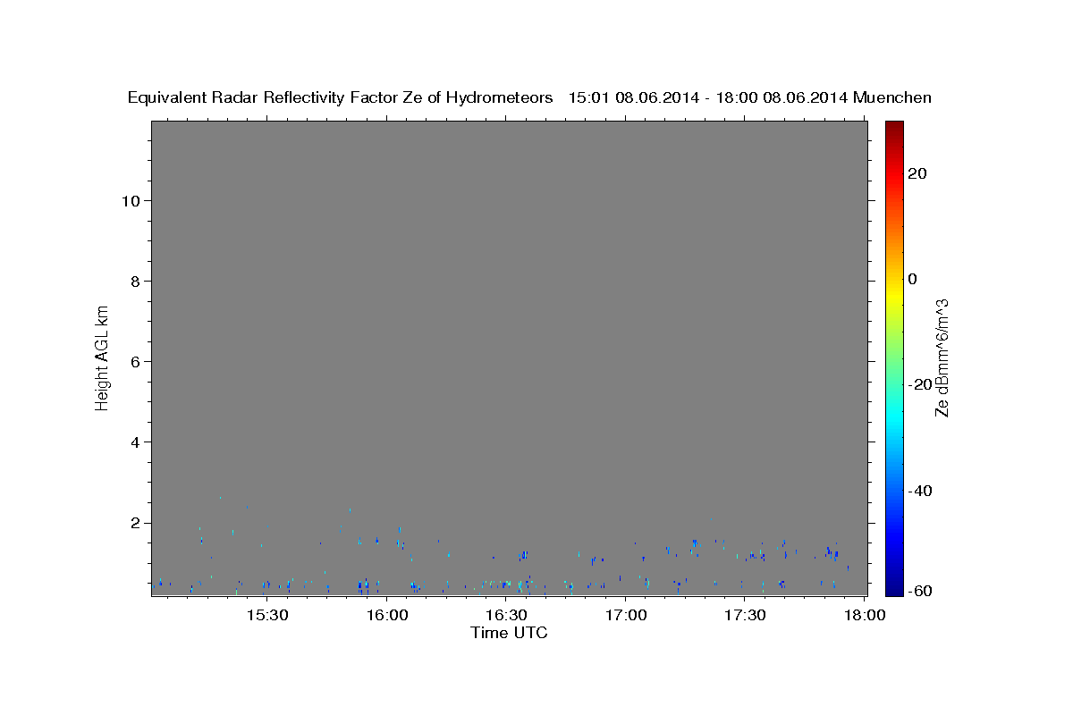Click the colorbar label '0'

[913, 279]
